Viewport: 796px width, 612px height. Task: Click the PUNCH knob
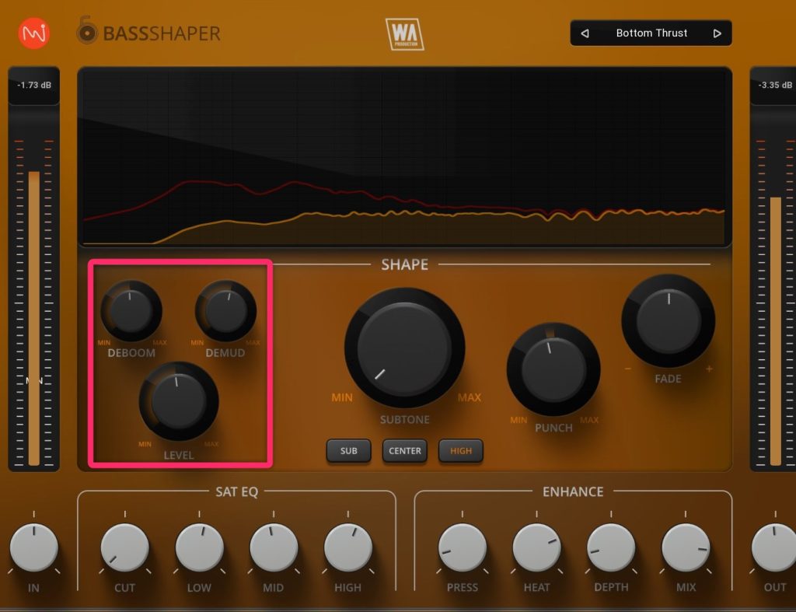point(553,369)
